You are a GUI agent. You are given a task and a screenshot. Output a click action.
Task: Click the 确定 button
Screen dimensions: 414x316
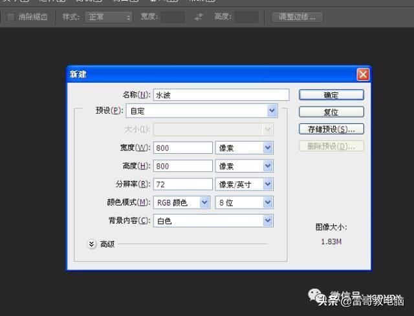[331, 95]
